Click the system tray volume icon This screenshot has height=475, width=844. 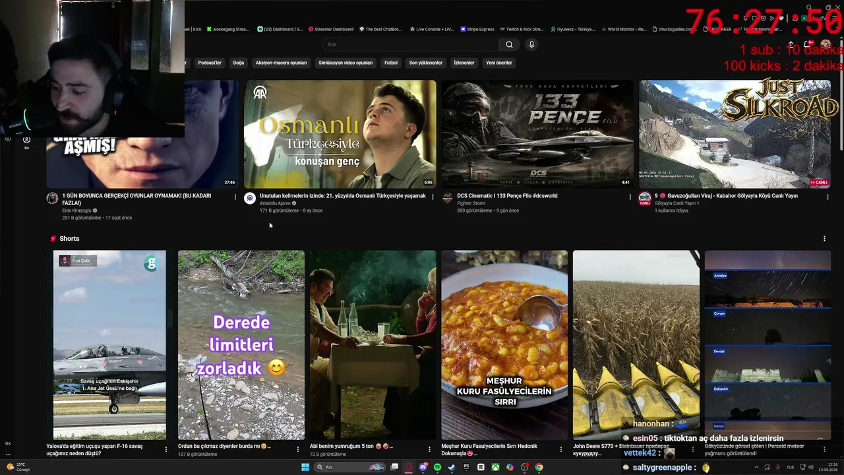(810, 467)
